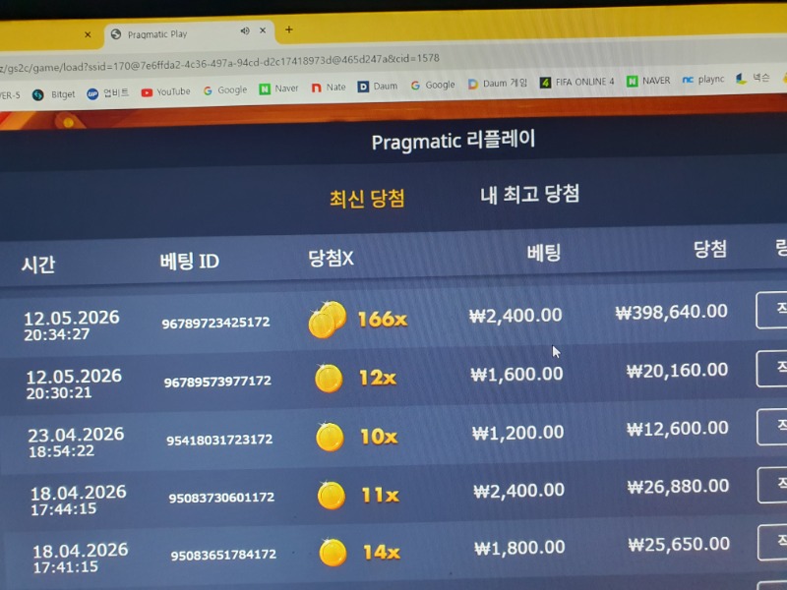Select bet ID 95083730601172

point(221,498)
